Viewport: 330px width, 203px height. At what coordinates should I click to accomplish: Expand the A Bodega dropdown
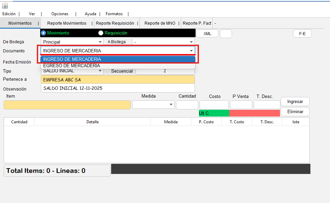[163, 42]
